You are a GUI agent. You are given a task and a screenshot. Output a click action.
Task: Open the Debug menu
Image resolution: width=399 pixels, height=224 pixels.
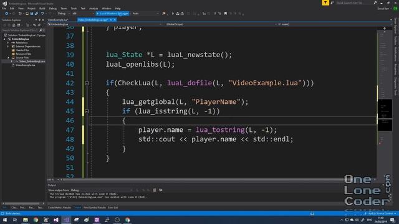[x=52, y=8]
